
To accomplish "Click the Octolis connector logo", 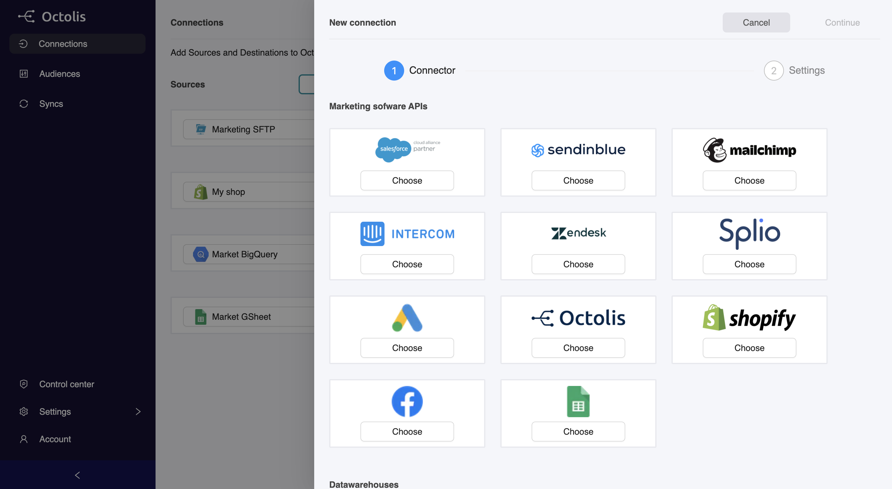I will [578, 318].
